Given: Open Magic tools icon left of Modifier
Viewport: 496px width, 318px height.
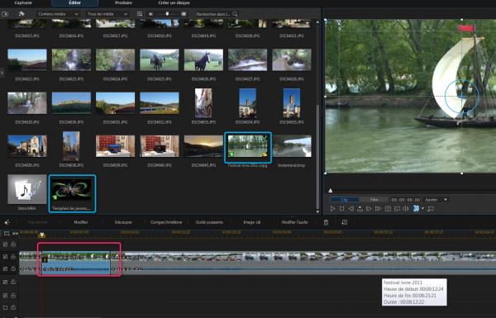Looking at the screenshot, I should coord(7,222).
